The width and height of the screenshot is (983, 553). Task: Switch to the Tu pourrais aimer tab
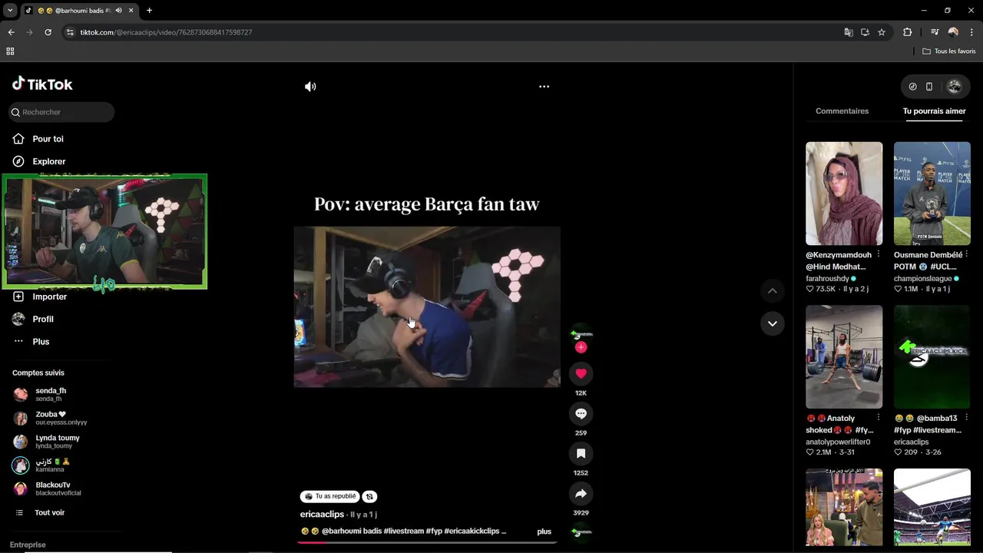click(934, 111)
